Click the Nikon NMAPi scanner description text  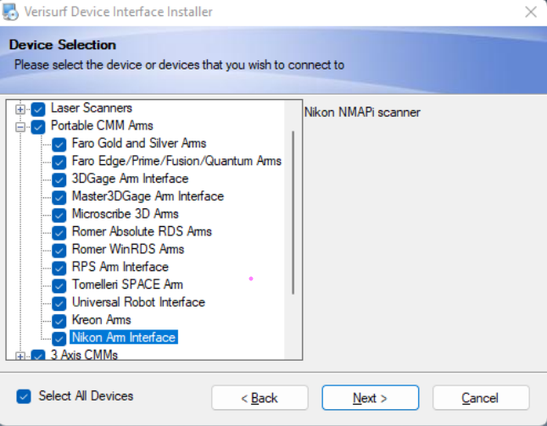tap(362, 113)
